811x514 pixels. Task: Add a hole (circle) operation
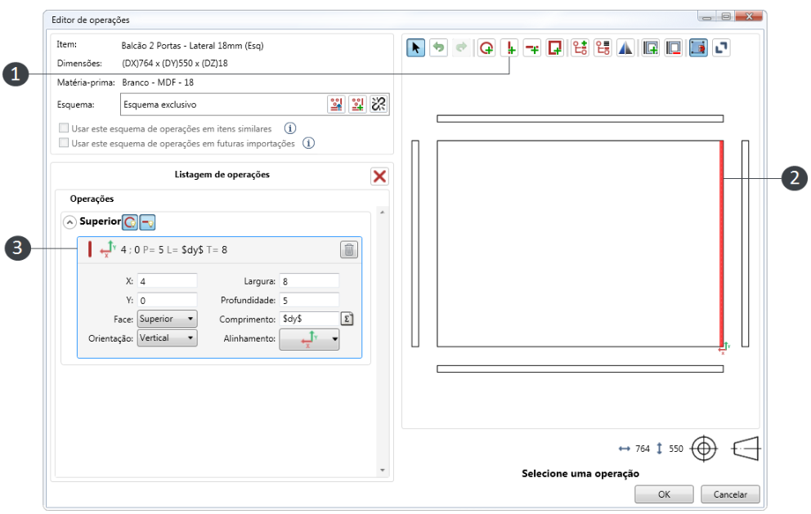coord(486,48)
